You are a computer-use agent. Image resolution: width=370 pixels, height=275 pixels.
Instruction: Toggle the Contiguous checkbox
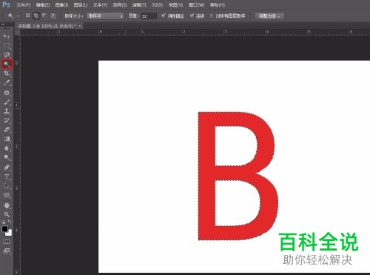[x=192, y=16]
